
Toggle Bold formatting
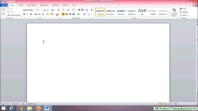(x=24, y=14)
